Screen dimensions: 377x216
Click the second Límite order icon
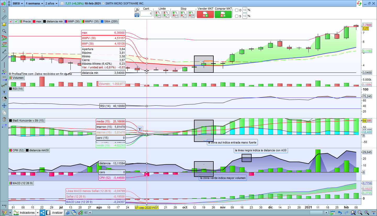coord(166,14)
